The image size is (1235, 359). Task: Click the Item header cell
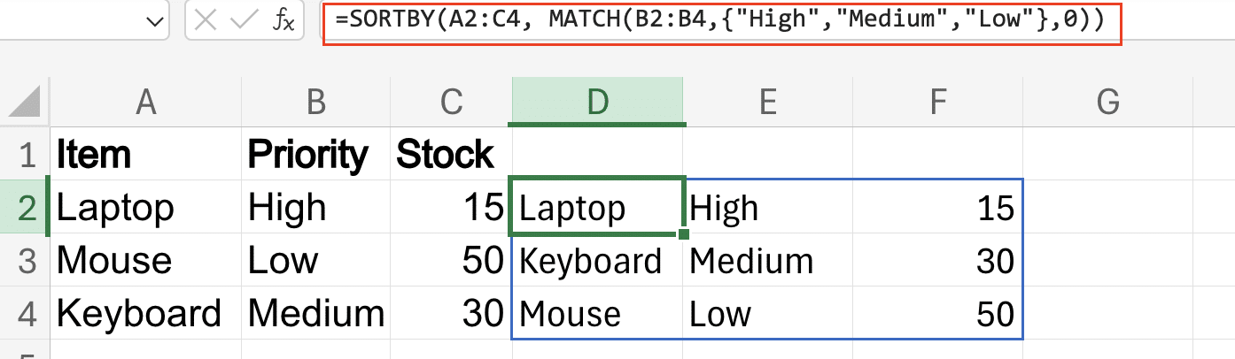pos(146,155)
